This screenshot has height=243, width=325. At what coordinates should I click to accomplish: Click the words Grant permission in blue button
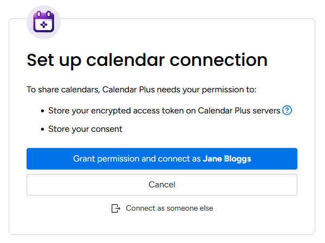click(x=99, y=159)
